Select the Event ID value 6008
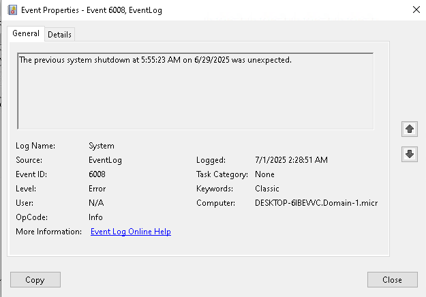This screenshot has height=297, width=426. [x=97, y=174]
